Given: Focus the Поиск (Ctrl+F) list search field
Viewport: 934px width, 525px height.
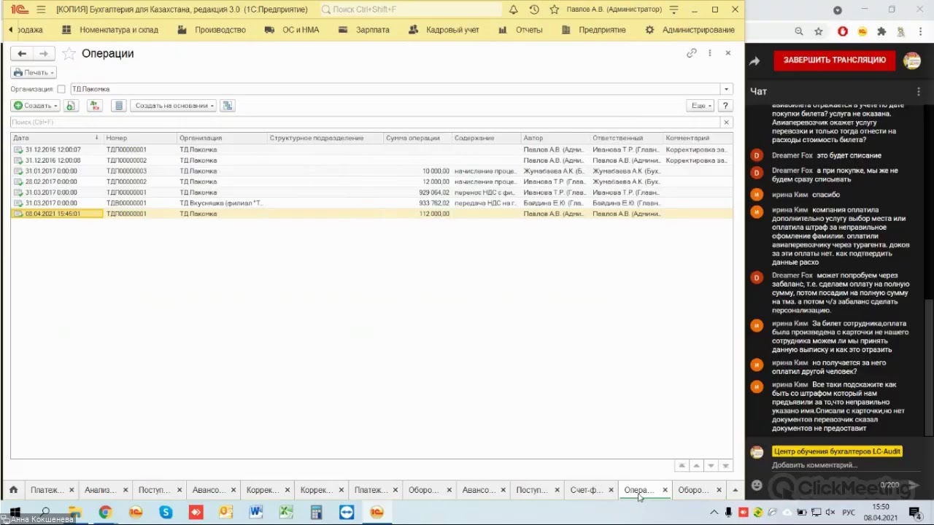Looking at the screenshot, I should pos(365,122).
